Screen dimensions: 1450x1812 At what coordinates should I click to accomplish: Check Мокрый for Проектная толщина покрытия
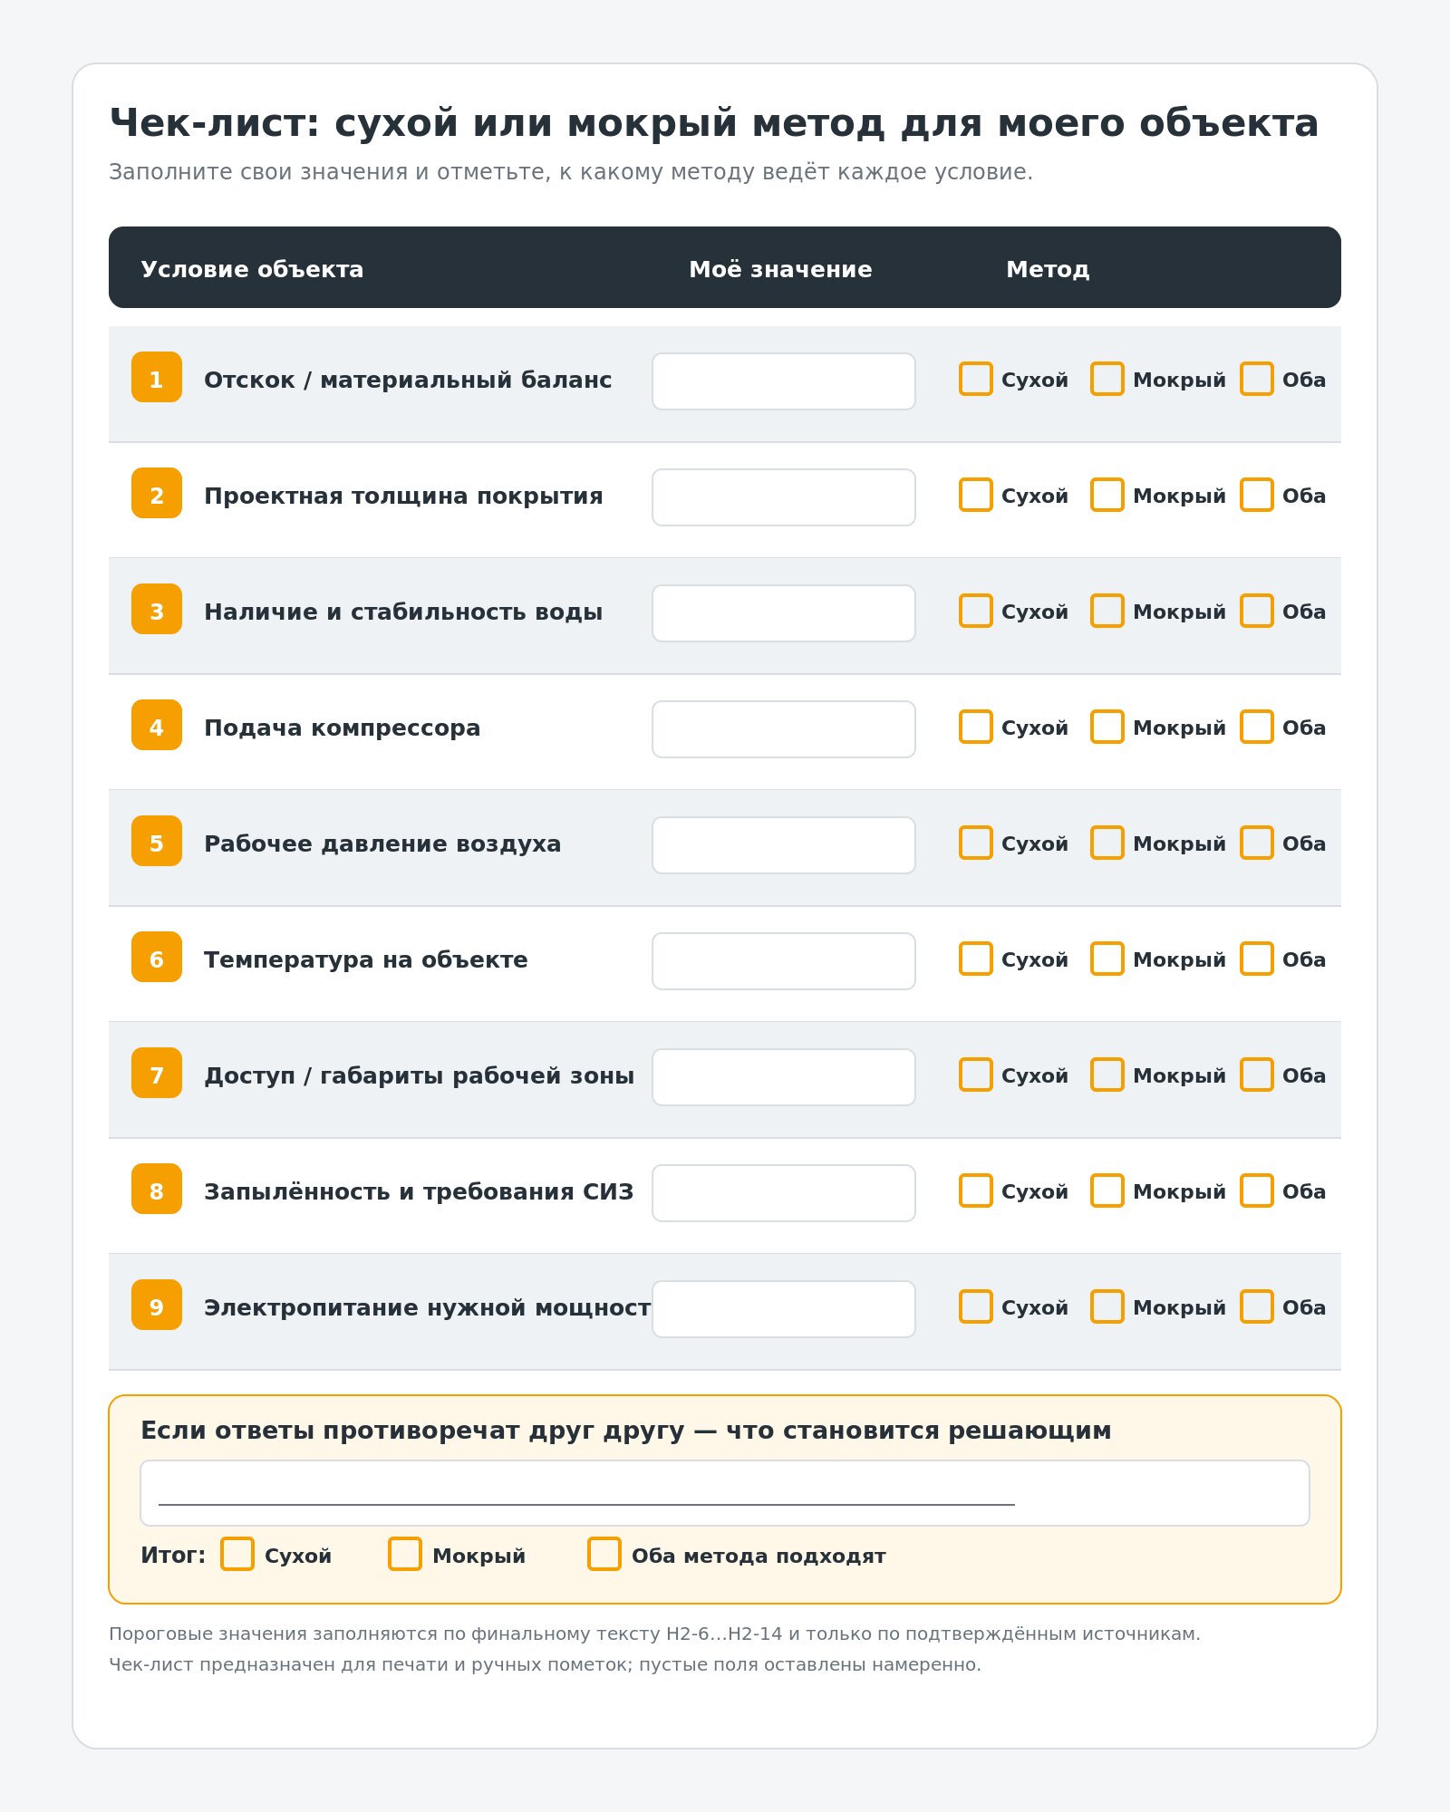click(1107, 495)
